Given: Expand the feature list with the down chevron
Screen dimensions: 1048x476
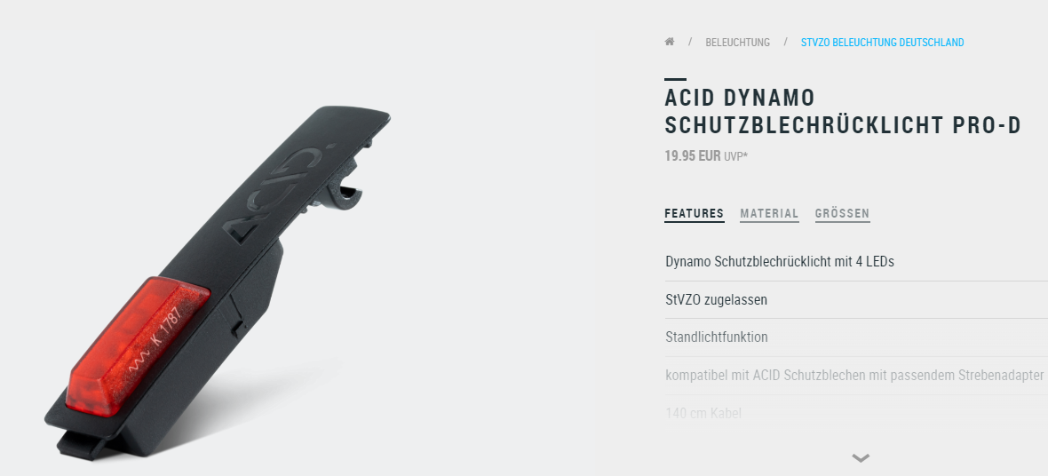Looking at the screenshot, I should (x=861, y=458).
